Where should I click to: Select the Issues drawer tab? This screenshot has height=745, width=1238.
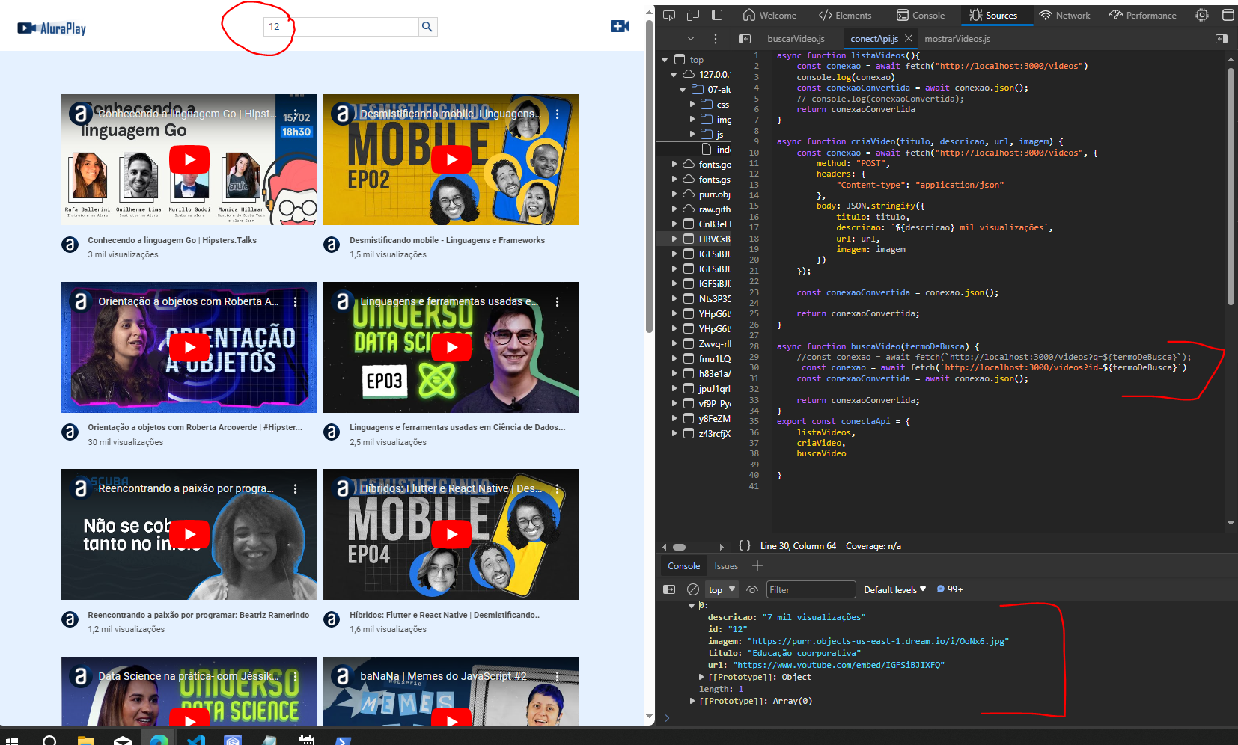tap(726, 566)
